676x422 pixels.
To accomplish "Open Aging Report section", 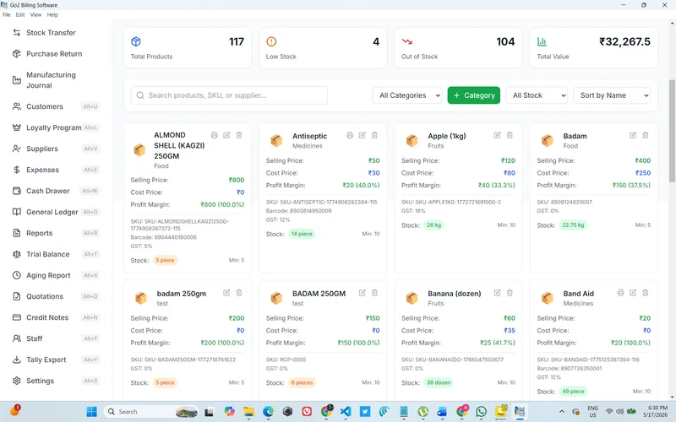I will coord(56,275).
